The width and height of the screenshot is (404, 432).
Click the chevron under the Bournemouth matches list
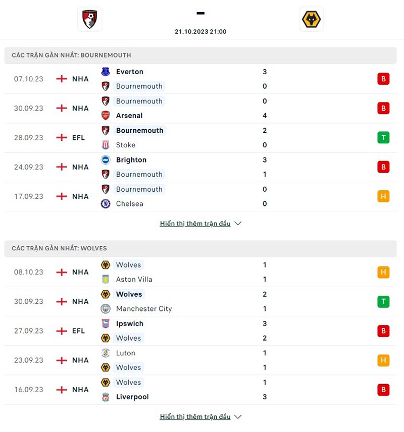[238, 224]
